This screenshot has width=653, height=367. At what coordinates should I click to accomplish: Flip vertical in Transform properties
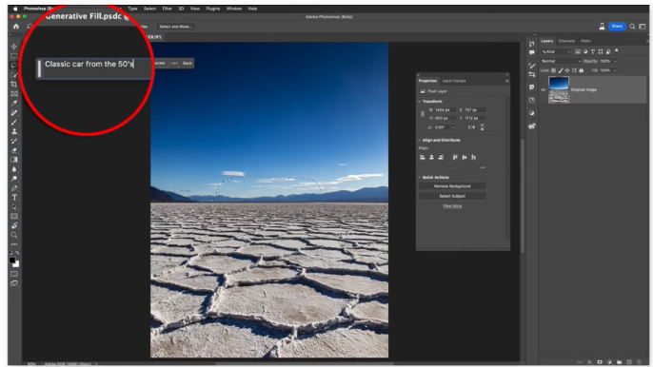point(483,127)
